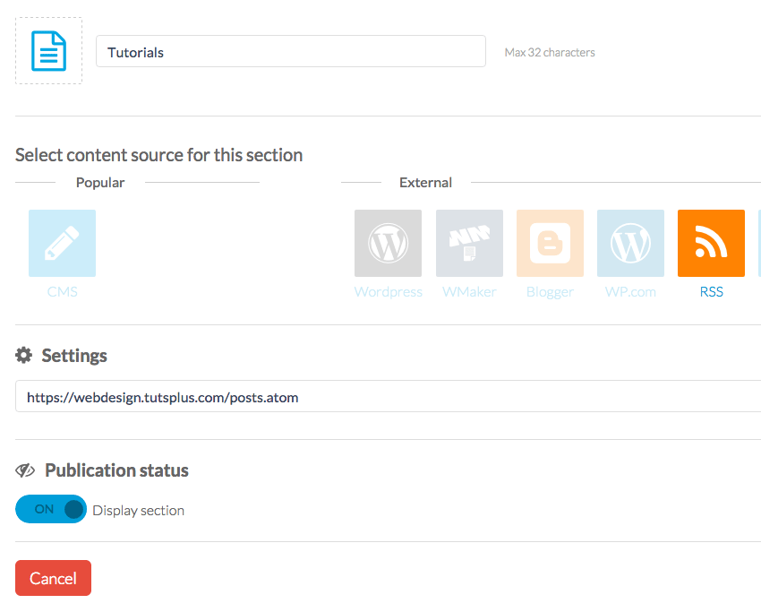Click the section document icon placeholder
The height and width of the screenshot is (612, 761).
(49, 51)
